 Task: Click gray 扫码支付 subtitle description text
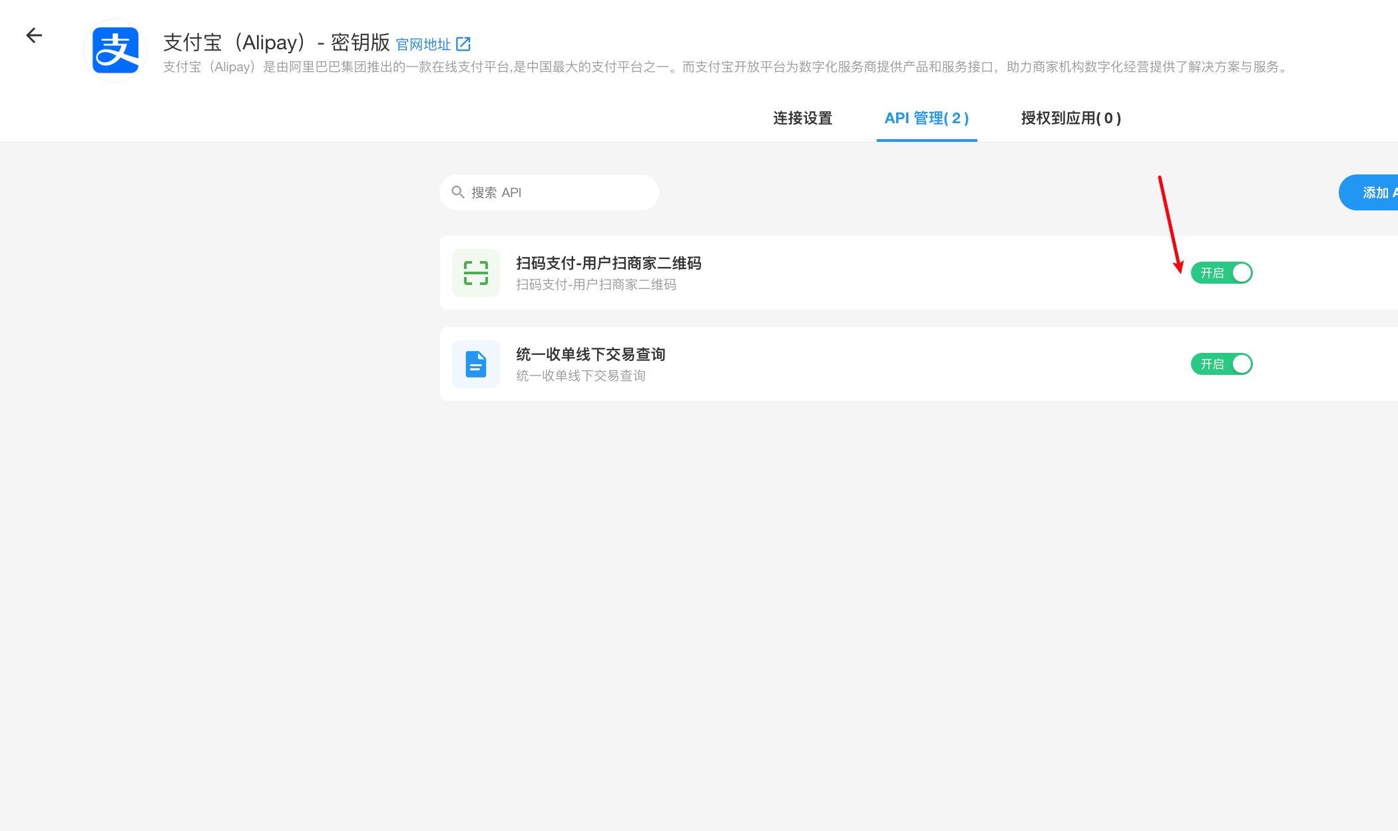(x=596, y=285)
